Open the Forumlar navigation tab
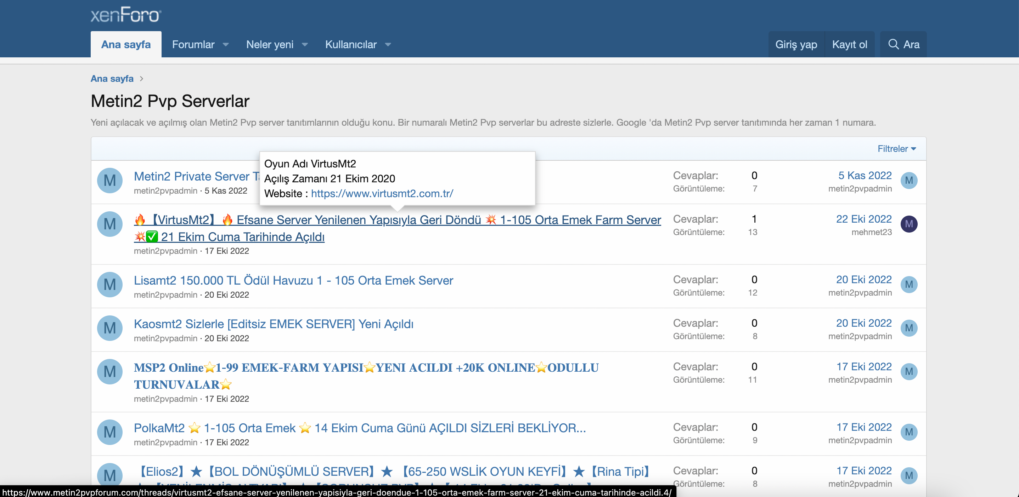Viewport: 1019px width, 497px height. point(193,44)
